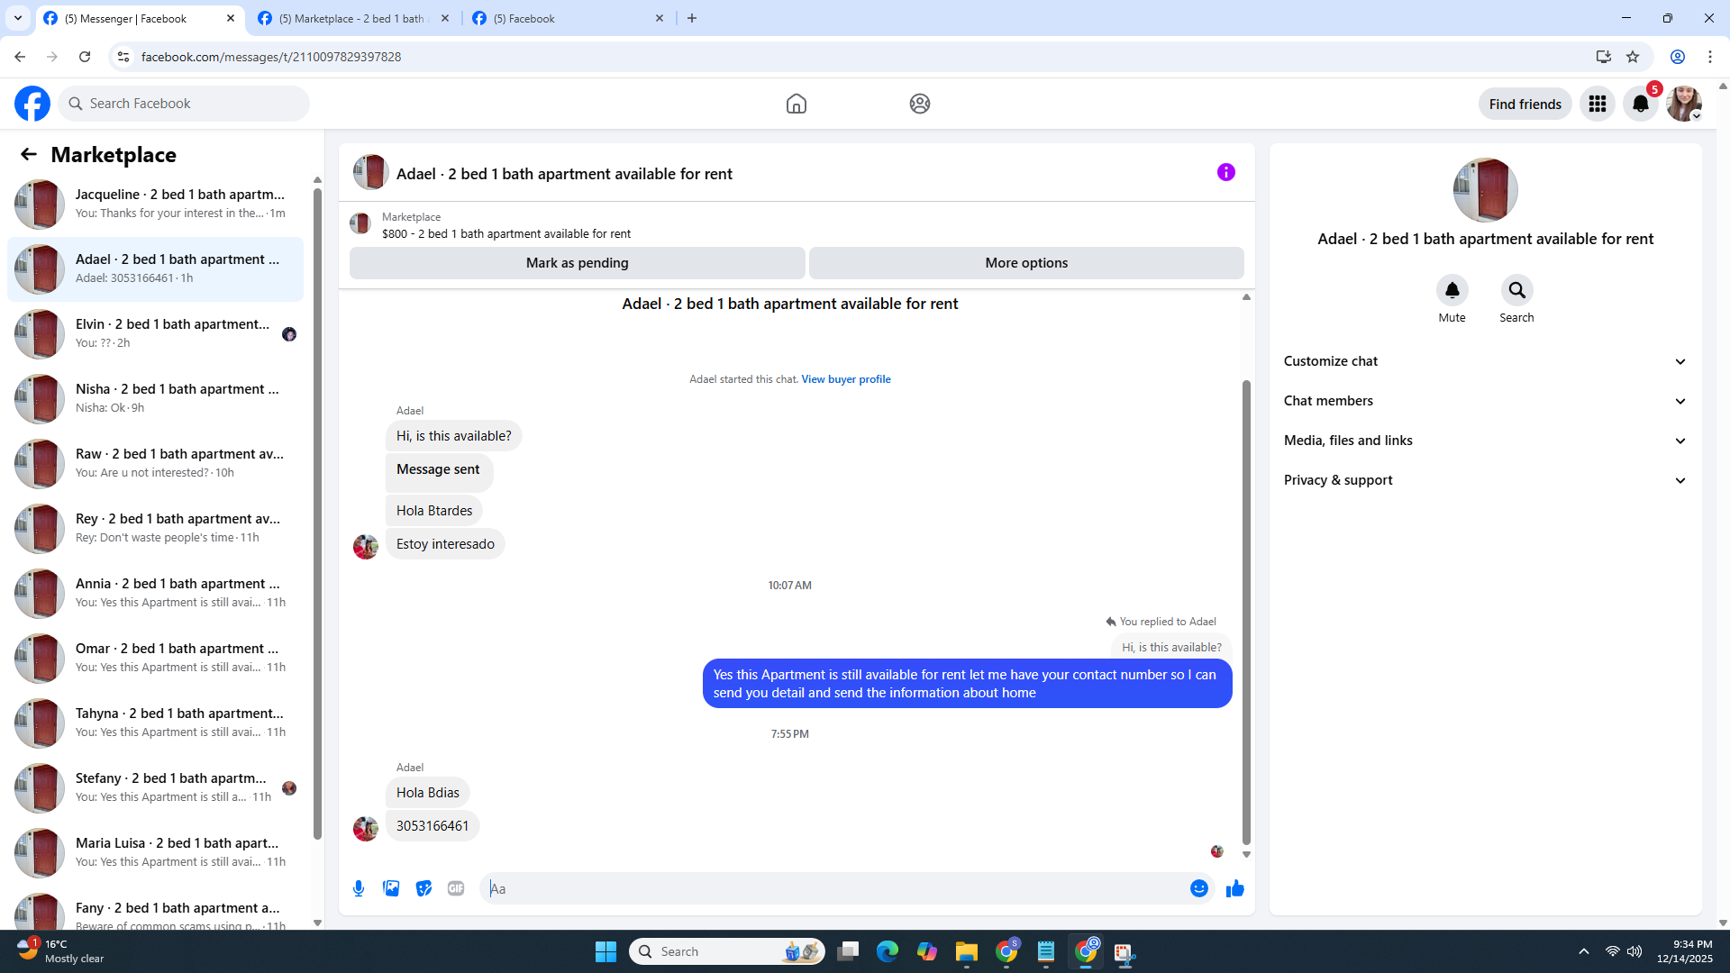Click the chat messages scrollbar

pyautogui.click(x=1246, y=613)
